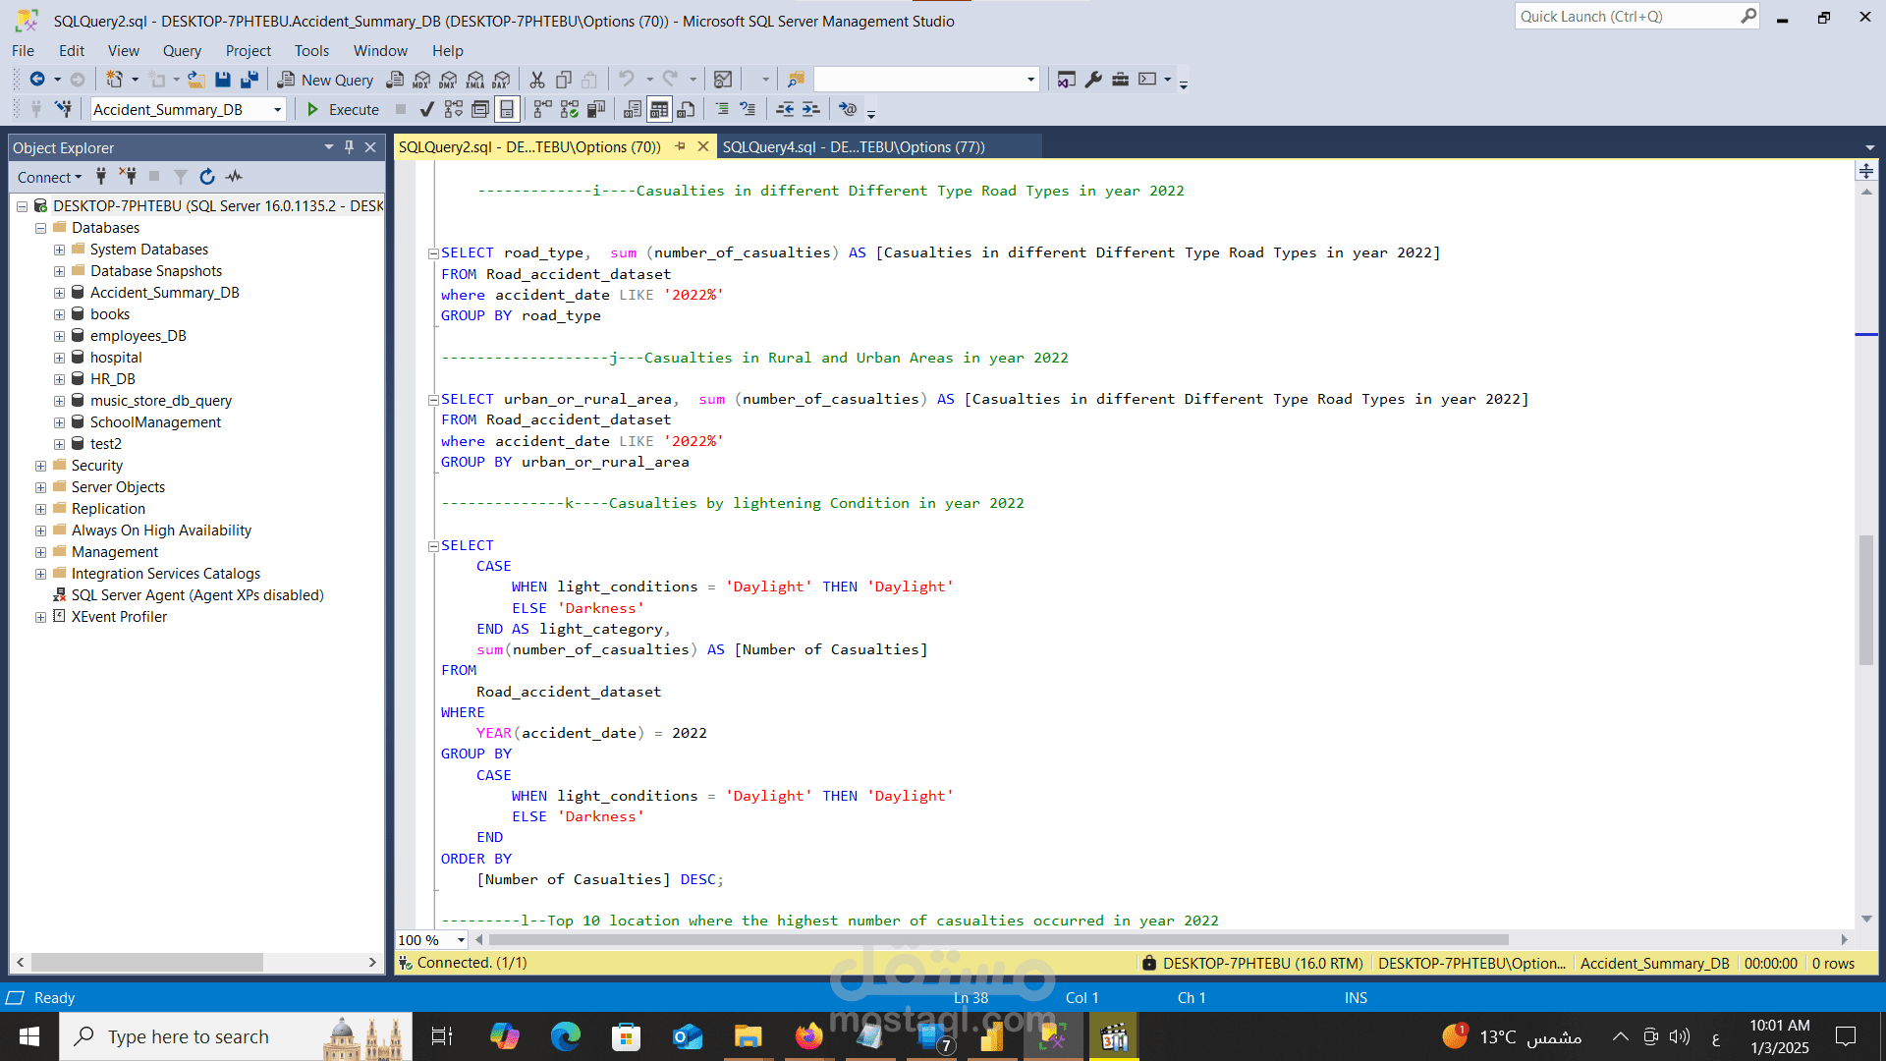This screenshot has height=1061, width=1886.
Task: Click the editor horizontal scrollbar thumb
Action: 999,940
